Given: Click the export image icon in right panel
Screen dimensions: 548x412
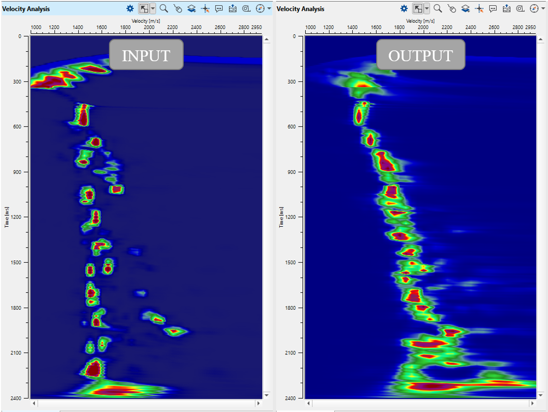Looking at the screenshot, I should click(x=506, y=8).
